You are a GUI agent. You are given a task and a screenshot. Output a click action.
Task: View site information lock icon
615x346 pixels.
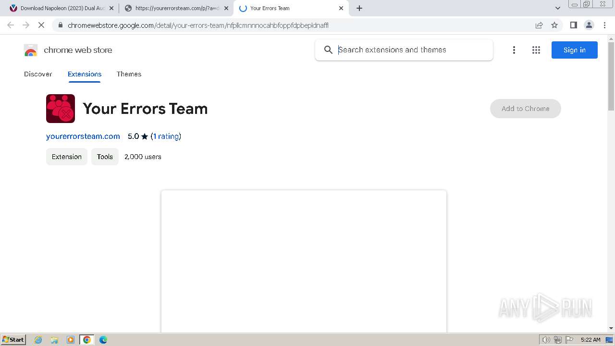pos(60,25)
